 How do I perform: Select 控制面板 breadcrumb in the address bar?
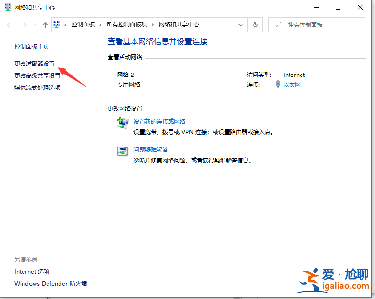[83, 25]
